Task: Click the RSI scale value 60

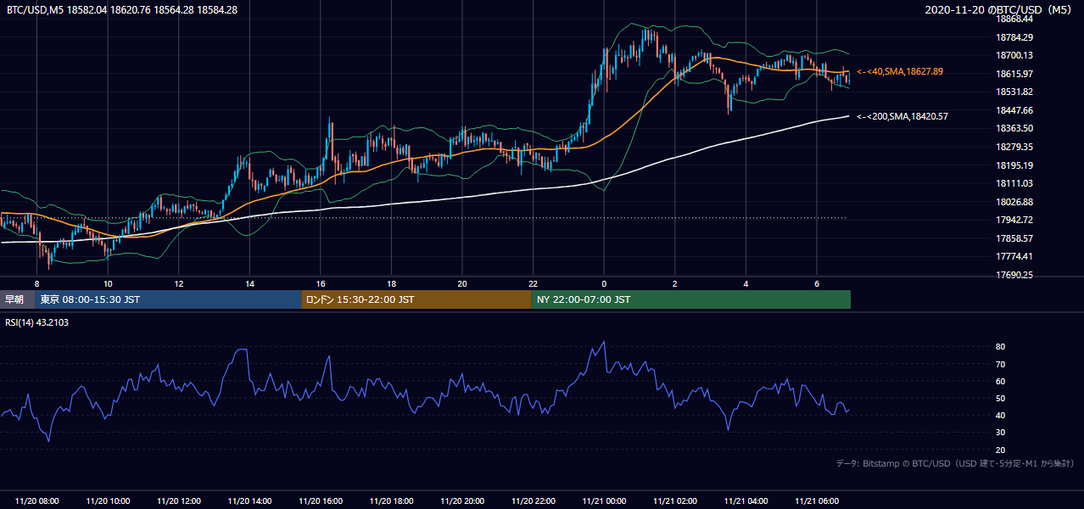Action: [x=1001, y=381]
